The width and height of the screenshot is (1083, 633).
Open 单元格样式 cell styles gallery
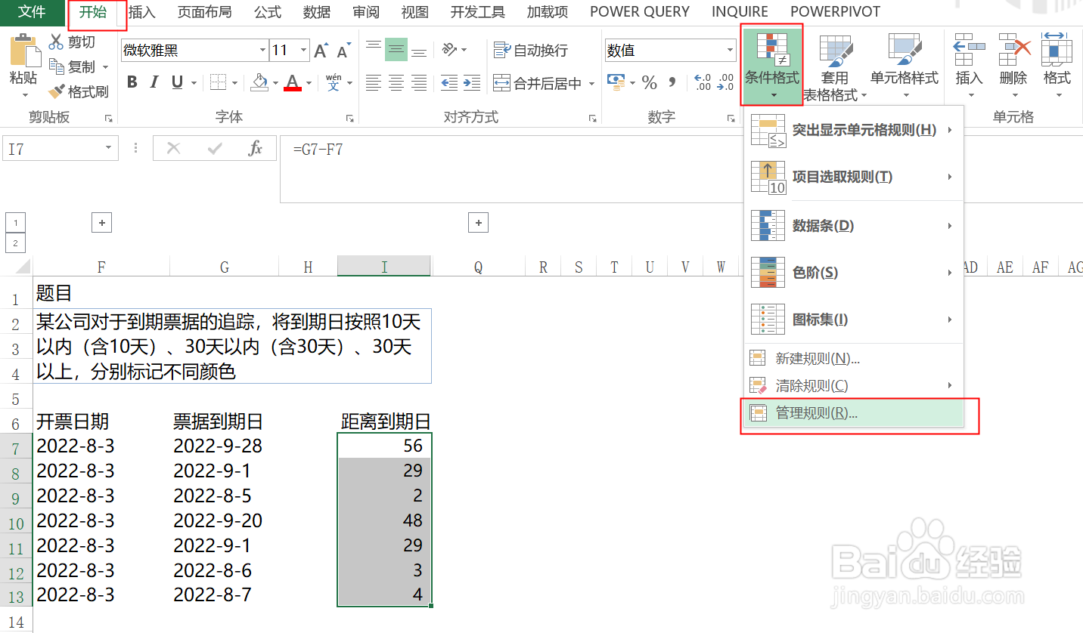904,66
